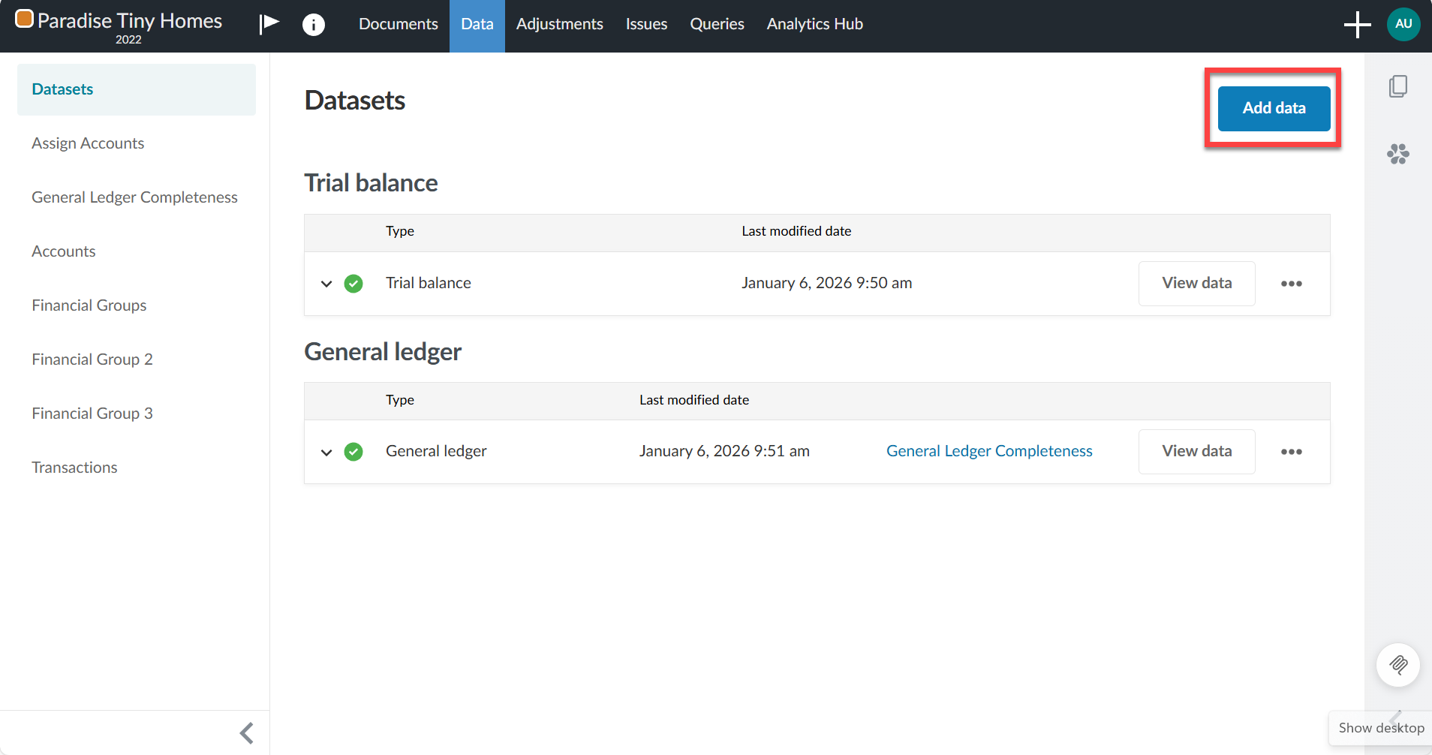The height and width of the screenshot is (755, 1432).
Task: Expand the Trial balance dataset row
Action: click(326, 284)
